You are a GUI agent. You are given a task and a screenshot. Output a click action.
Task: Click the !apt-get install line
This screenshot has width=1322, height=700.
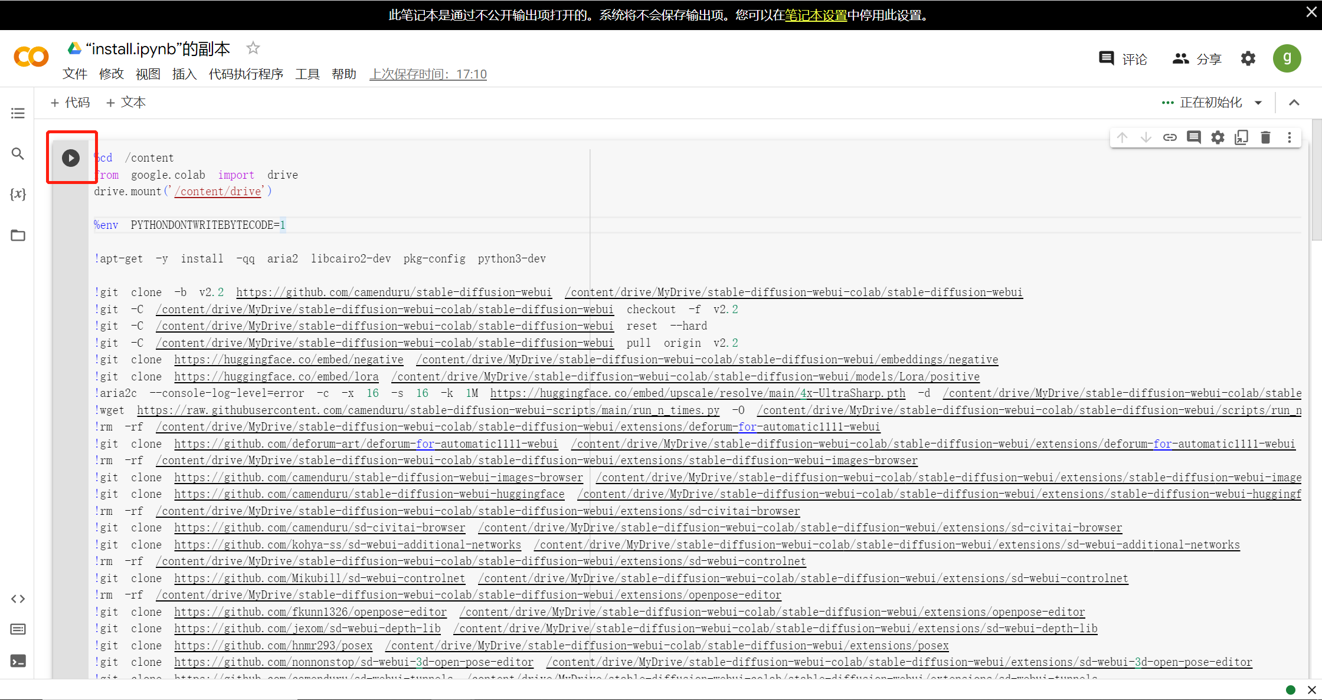click(x=320, y=259)
